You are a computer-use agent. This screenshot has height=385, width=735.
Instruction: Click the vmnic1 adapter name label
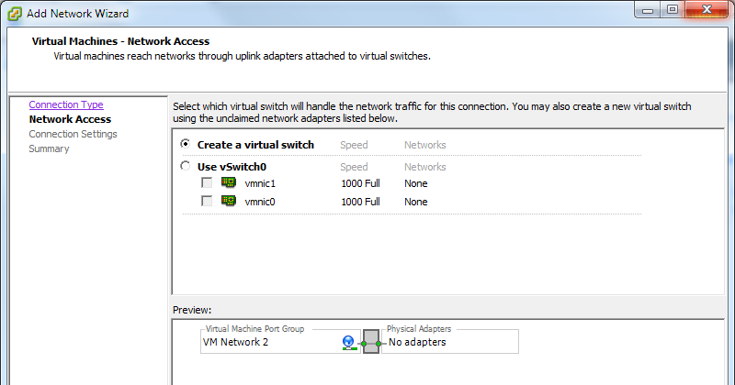(260, 183)
